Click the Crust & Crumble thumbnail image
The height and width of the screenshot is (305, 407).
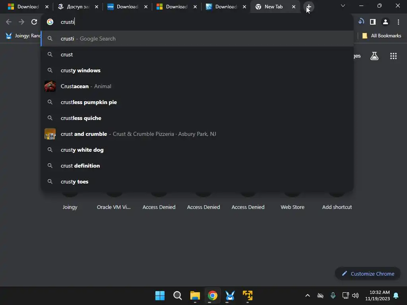point(50,134)
